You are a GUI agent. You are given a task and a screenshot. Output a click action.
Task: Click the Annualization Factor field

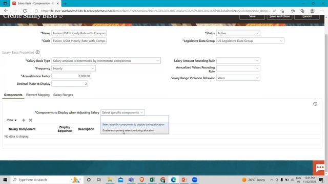click(71, 76)
